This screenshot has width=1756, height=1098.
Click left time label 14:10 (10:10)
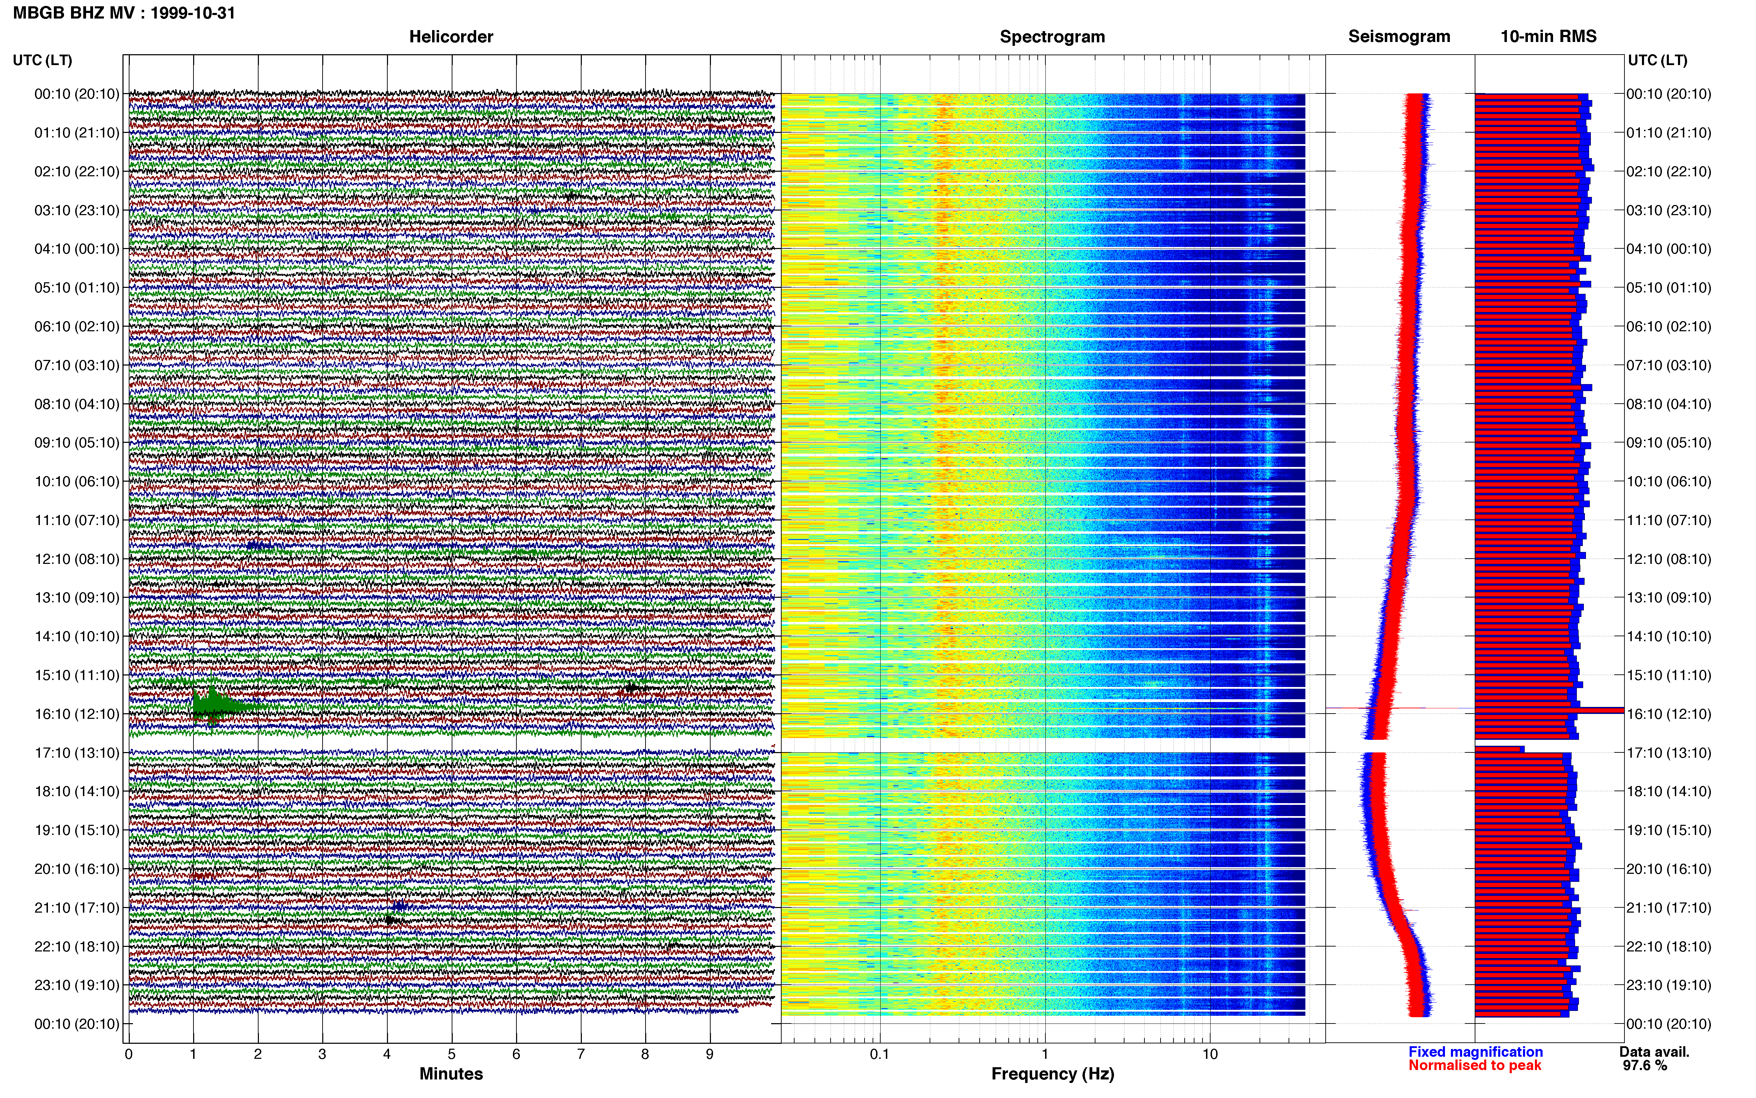click(x=77, y=636)
